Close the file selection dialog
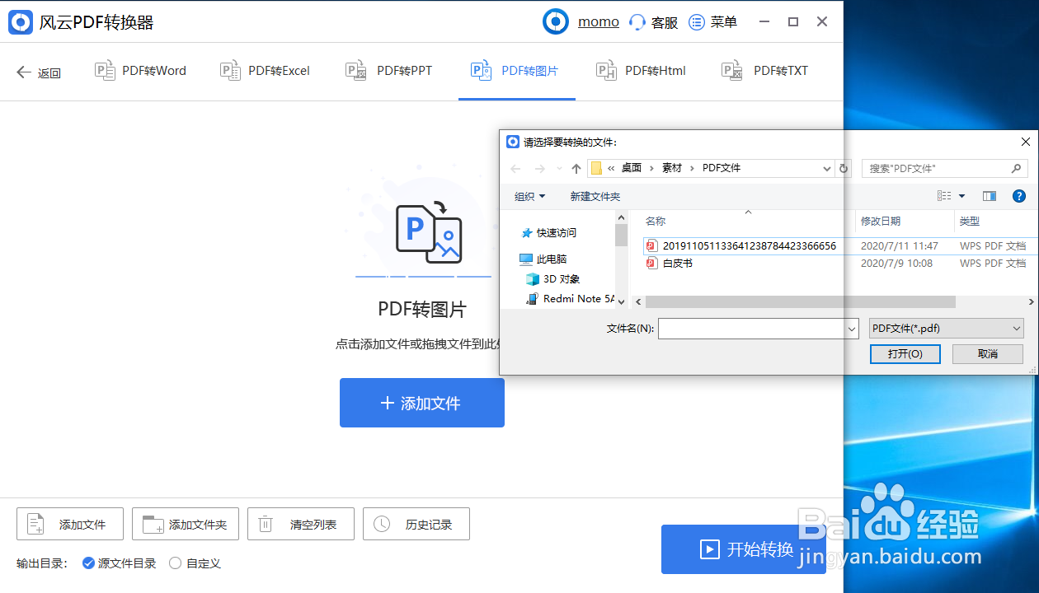This screenshot has height=593, width=1039. (x=1026, y=142)
